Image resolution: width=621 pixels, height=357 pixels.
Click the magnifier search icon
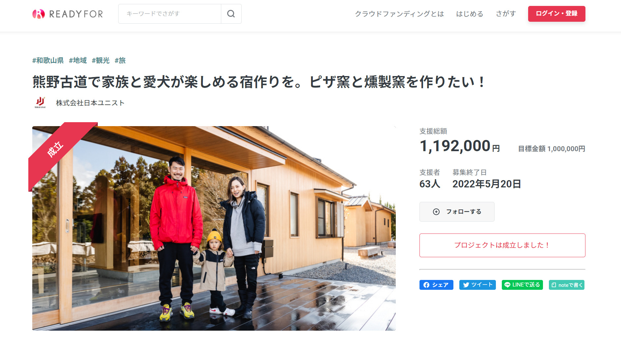point(231,14)
